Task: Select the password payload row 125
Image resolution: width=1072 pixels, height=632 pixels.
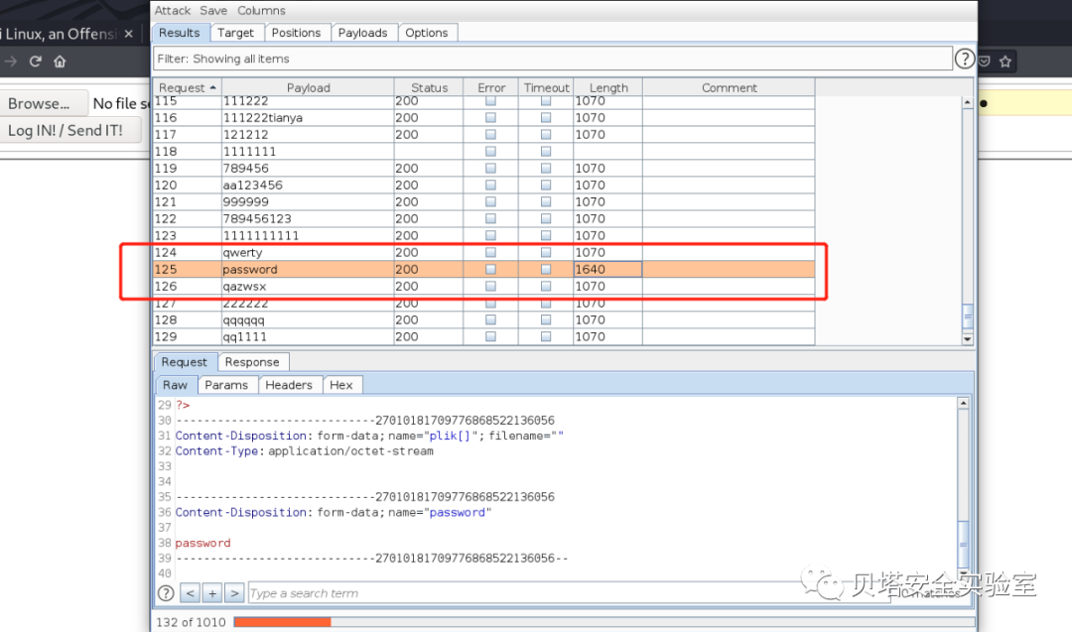Action: (x=484, y=269)
